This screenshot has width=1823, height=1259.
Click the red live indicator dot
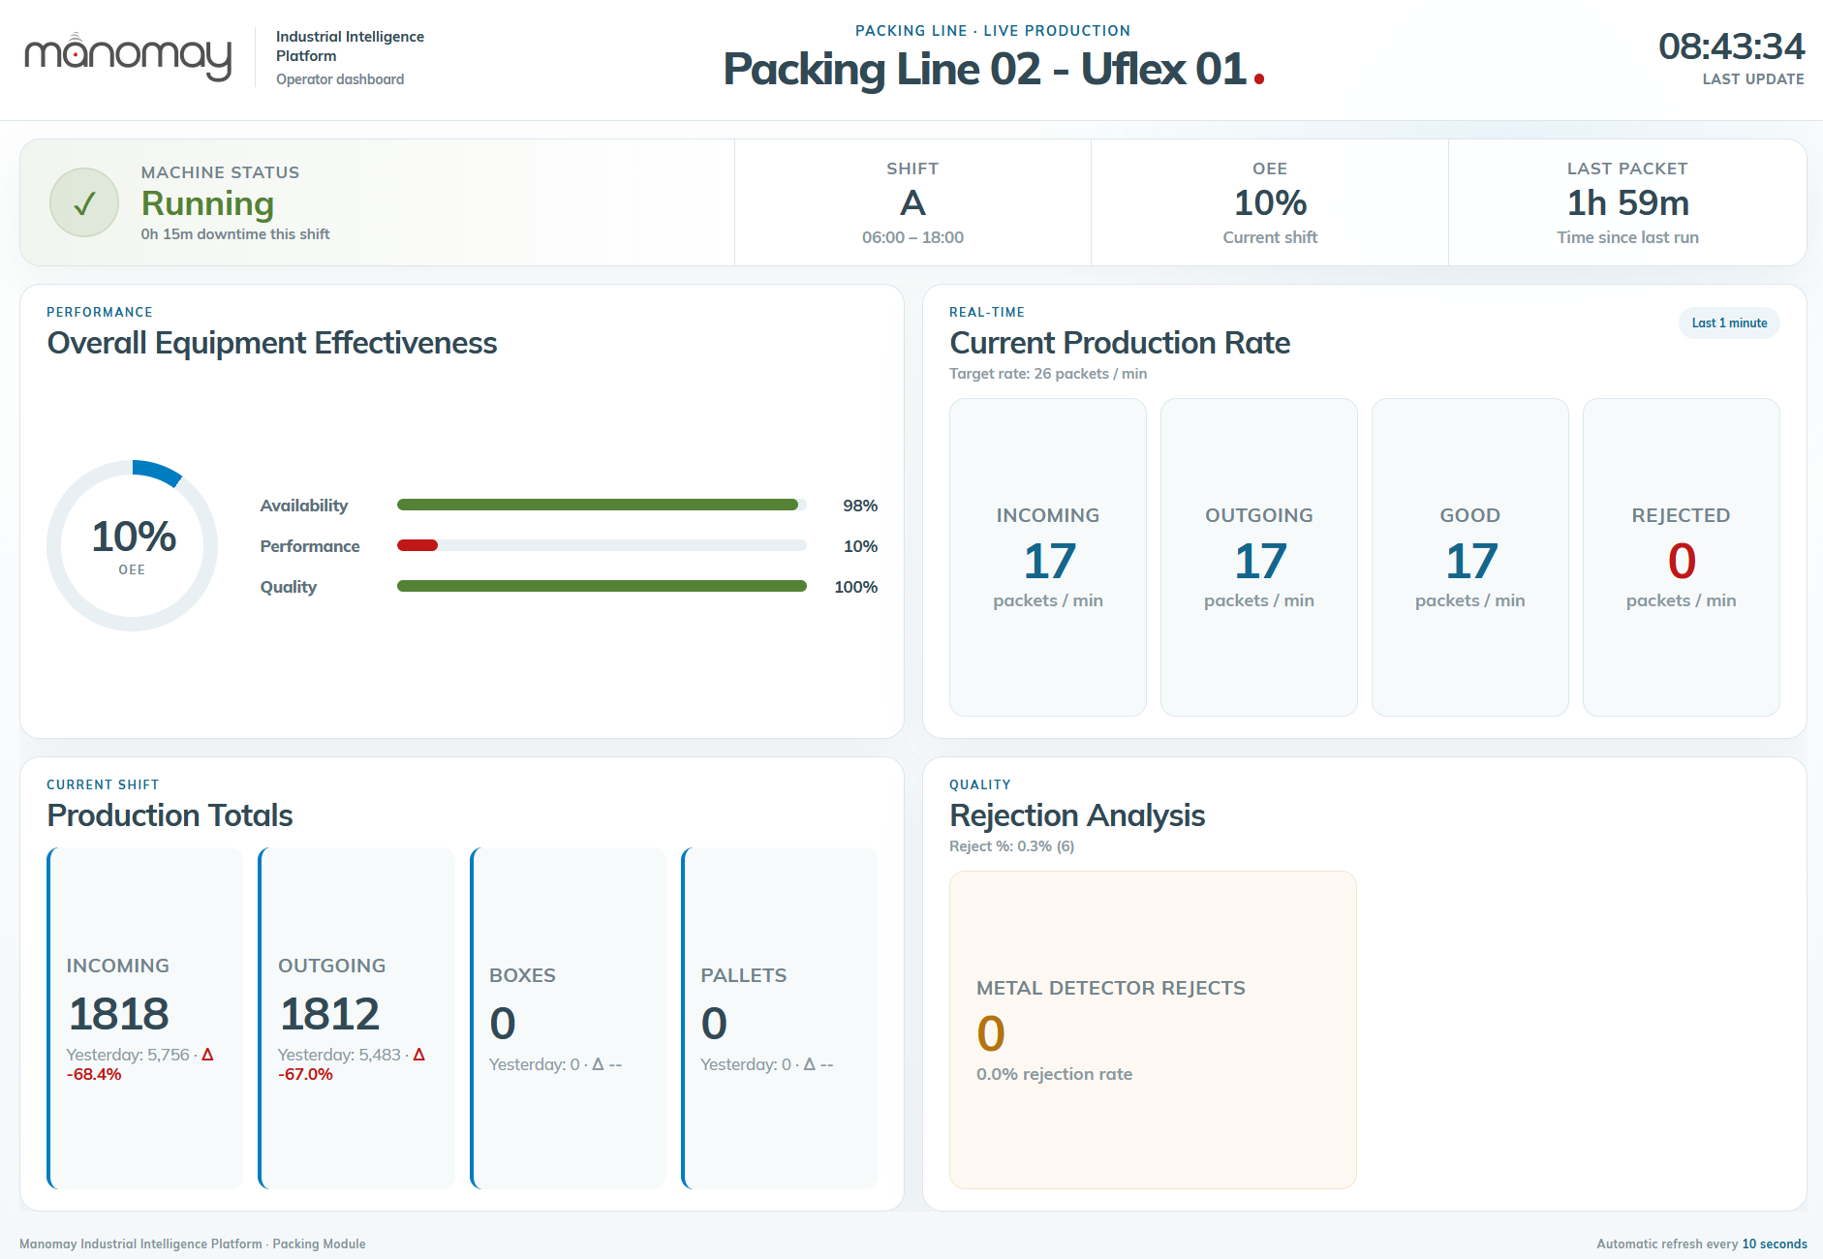(x=1258, y=79)
